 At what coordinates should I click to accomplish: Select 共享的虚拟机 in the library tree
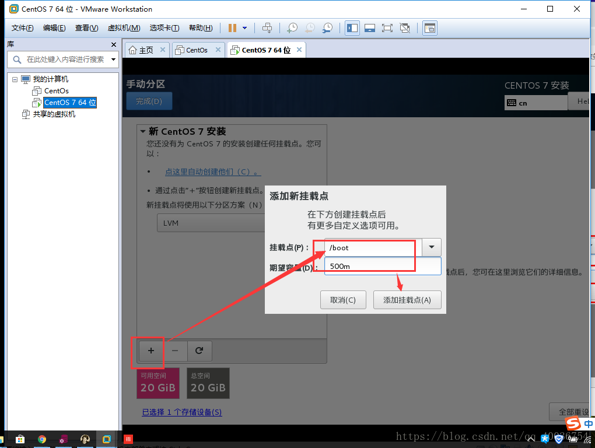(54, 114)
